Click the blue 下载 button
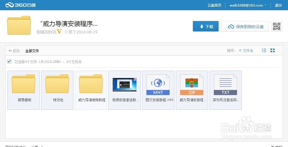The width and height of the screenshot is (288, 147). pyautogui.click(x=206, y=26)
